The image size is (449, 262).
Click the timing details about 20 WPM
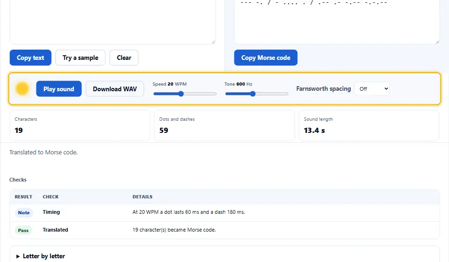pyautogui.click(x=188, y=212)
